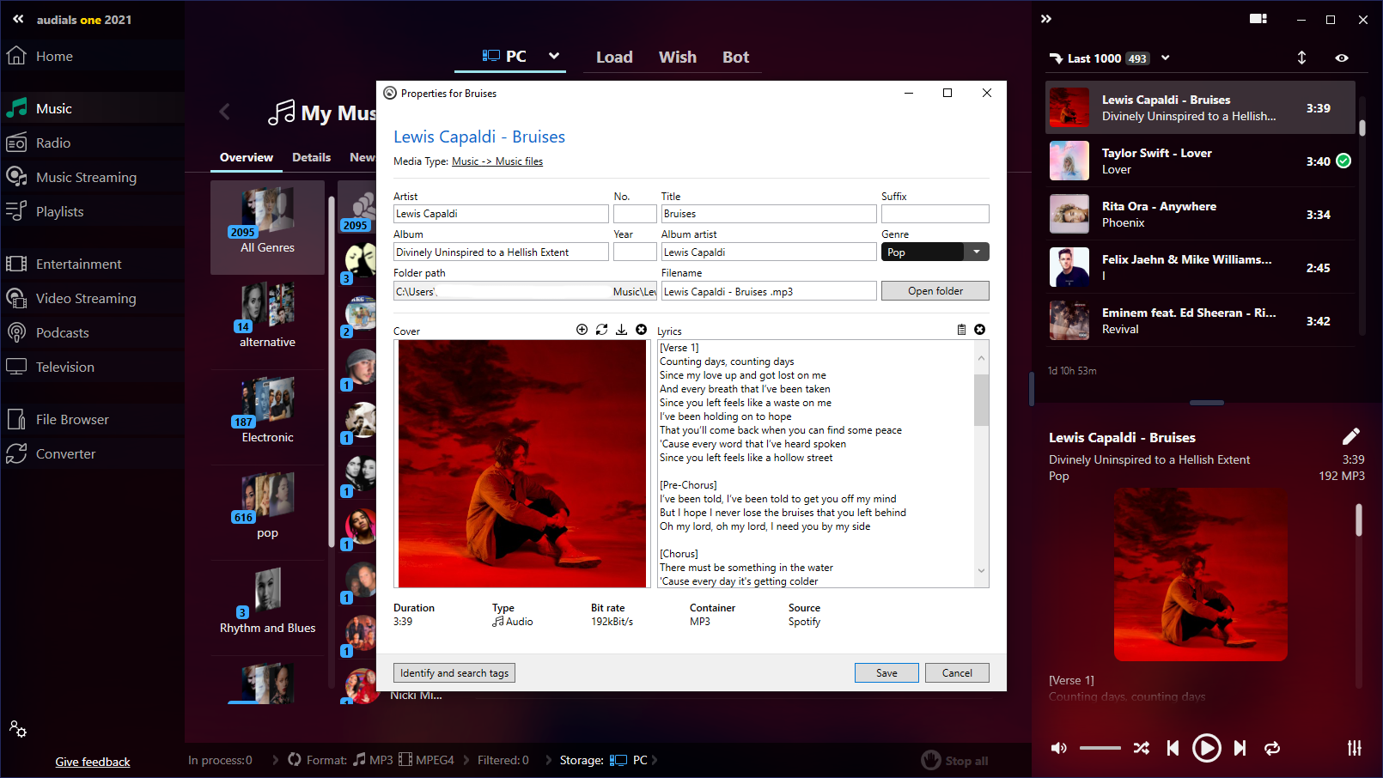This screenshot has width=1383, height=778.
Task: Switch to the Wish tab
Action: 677,58
